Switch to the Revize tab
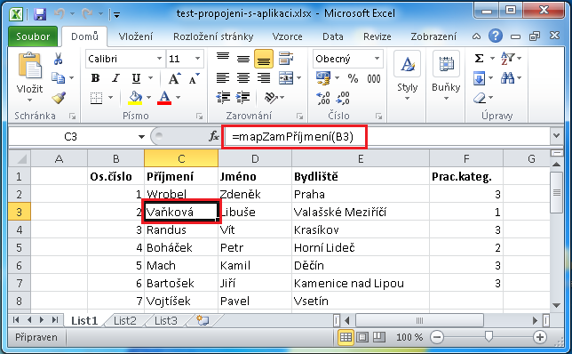Image resolution: width=572 pixels, height=354 pixels. [x=377, y=36]
